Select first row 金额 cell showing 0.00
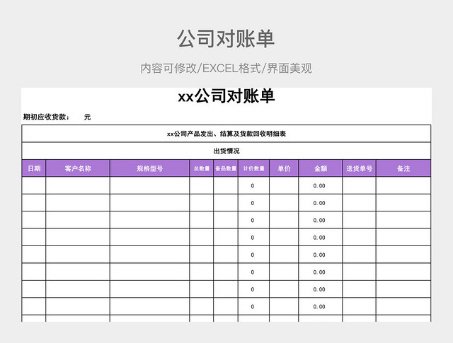The width and height of the screenshot is (453, 343). (321, 186)
